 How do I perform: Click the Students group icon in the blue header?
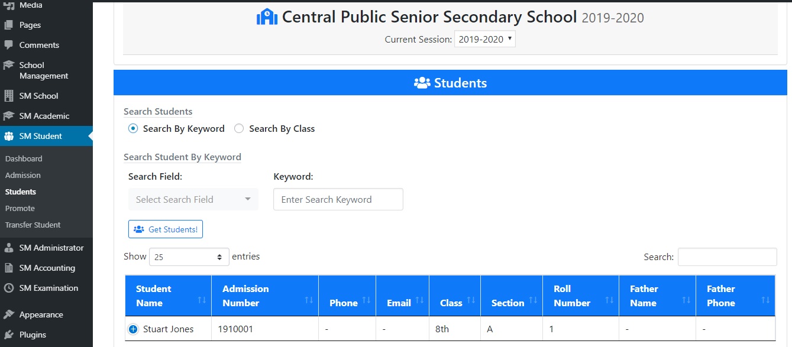[421, 83]
